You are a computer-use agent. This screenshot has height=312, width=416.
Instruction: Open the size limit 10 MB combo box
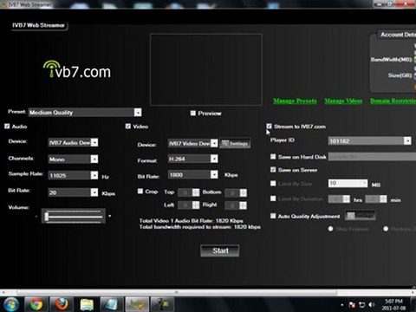[x=348, y=183]
